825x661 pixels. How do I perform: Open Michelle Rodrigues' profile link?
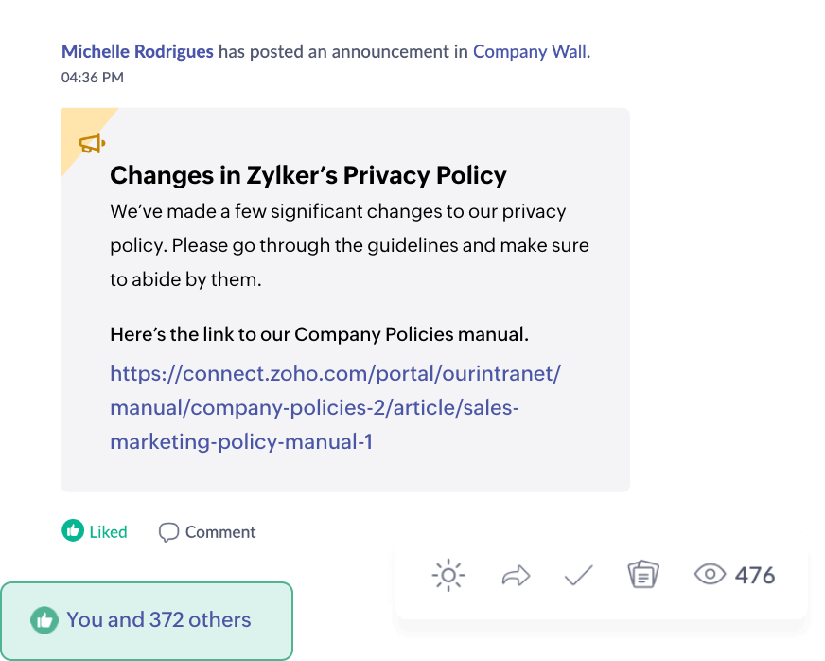(137, 52)
